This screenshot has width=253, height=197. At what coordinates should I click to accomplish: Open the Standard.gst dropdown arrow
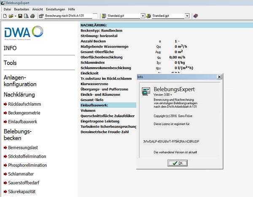[143, 16]
